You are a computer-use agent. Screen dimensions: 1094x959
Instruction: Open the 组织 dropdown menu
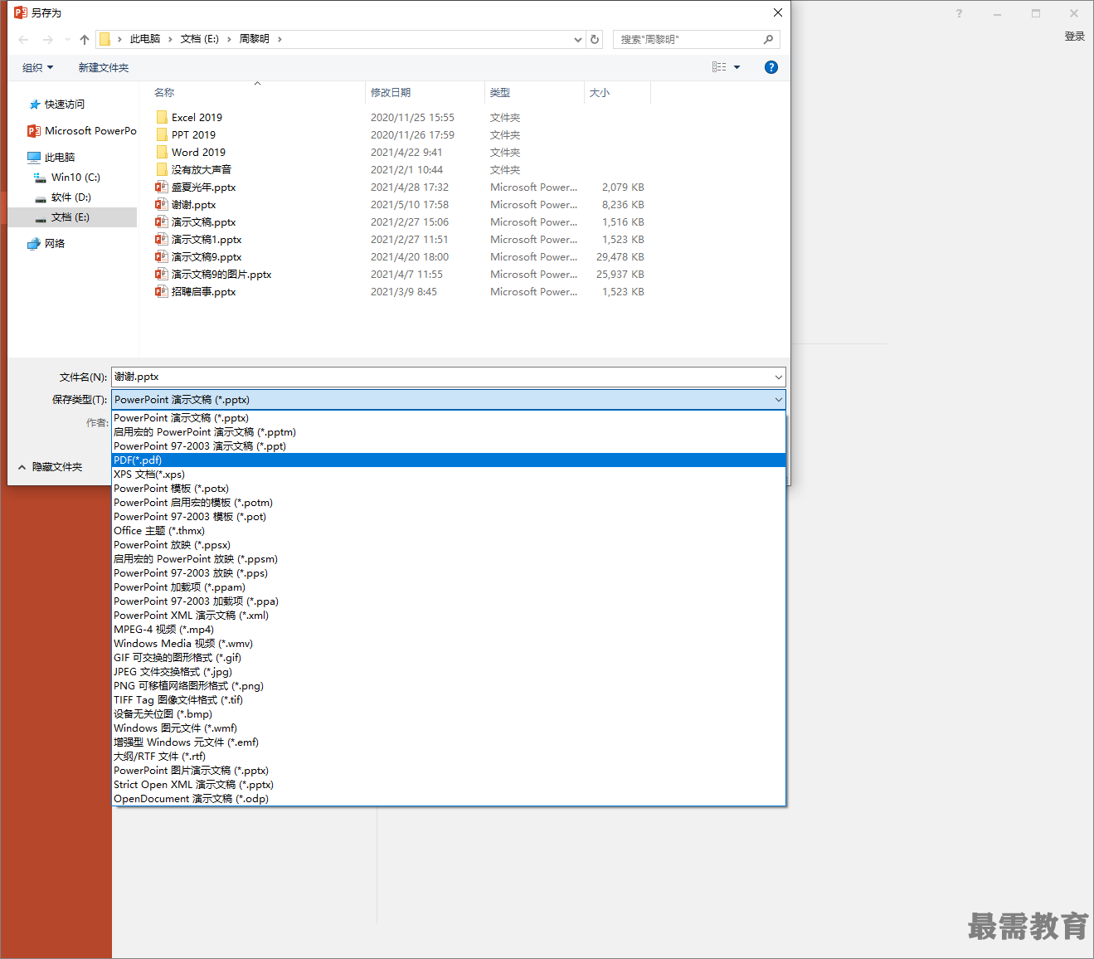(x=37, y=67)
